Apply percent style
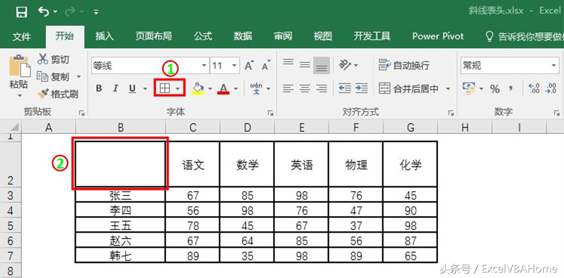The width and height of the screenshot is (564, 278). point(495,89)
